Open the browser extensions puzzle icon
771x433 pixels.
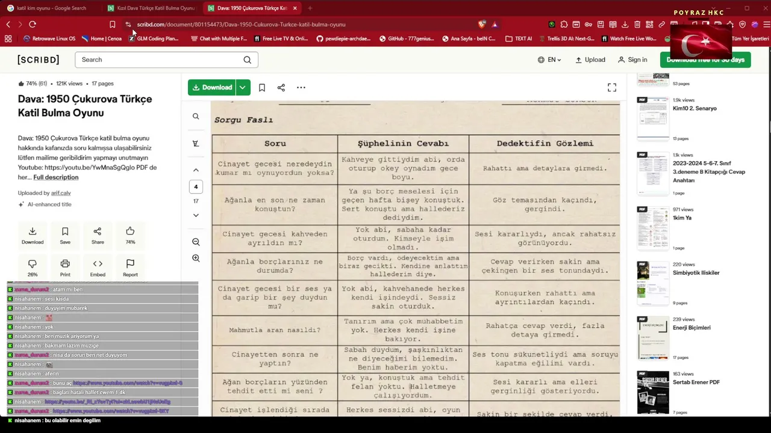tap(564, 25)
